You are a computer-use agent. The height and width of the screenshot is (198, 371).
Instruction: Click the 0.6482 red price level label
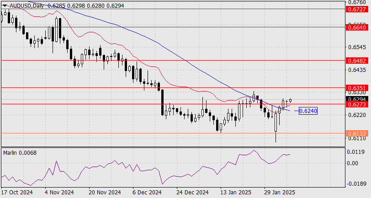pos(357,61)
